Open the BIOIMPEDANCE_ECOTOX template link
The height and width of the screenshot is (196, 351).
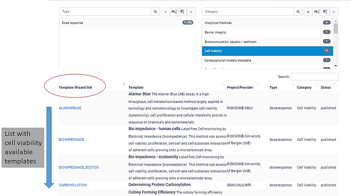(x=79, y=168)
